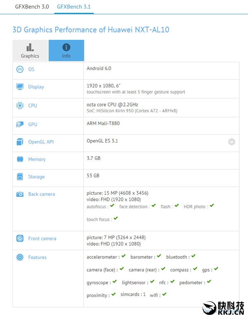Click the nfc checkmark

point(172,282)
